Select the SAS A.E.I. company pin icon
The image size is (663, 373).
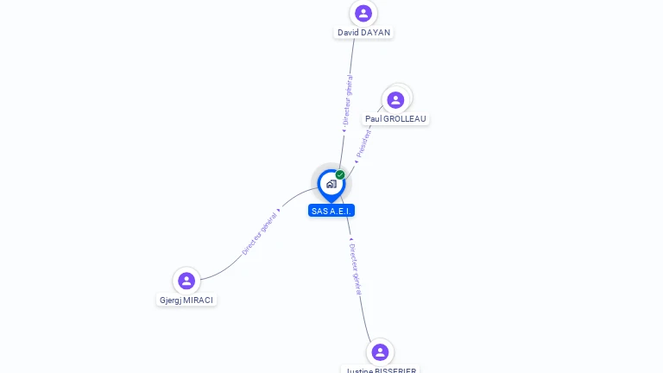331,186
